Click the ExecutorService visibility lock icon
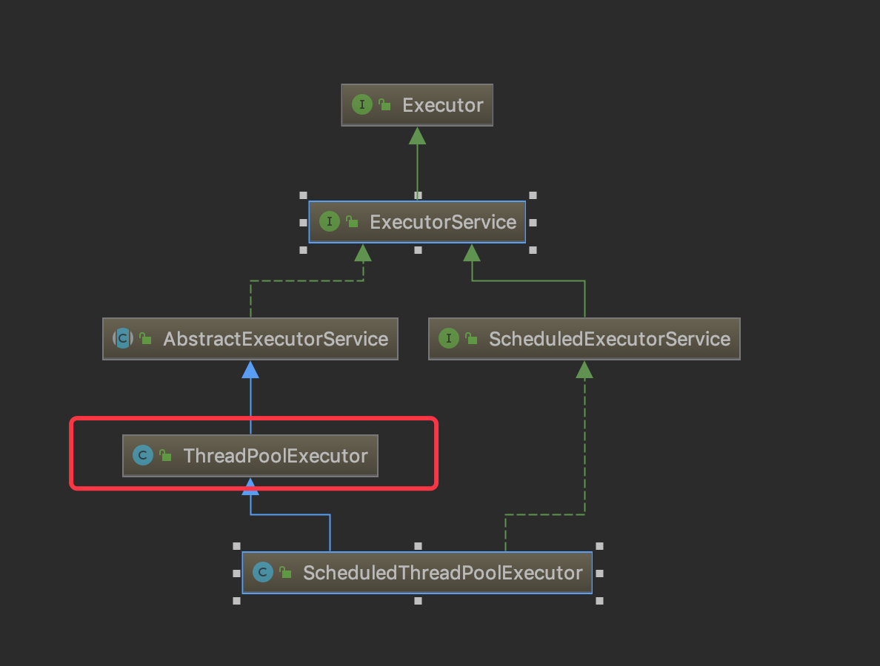880x666 pixels. point(353,221)
